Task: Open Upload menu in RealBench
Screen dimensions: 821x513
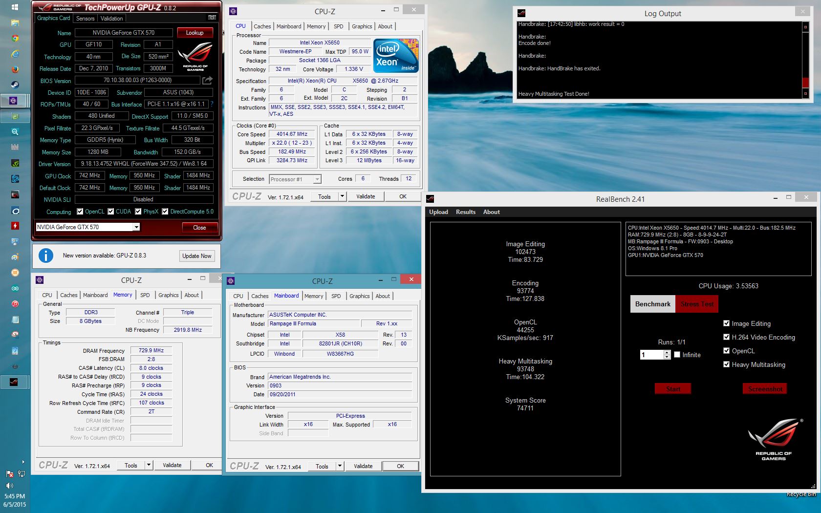Action: [438, 212]
